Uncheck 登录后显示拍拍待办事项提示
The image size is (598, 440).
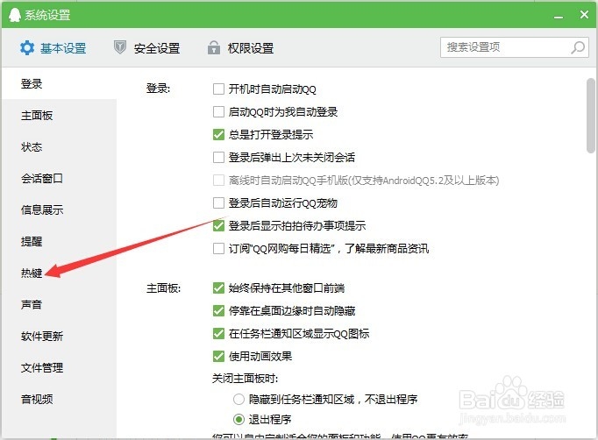coord(218,226)
